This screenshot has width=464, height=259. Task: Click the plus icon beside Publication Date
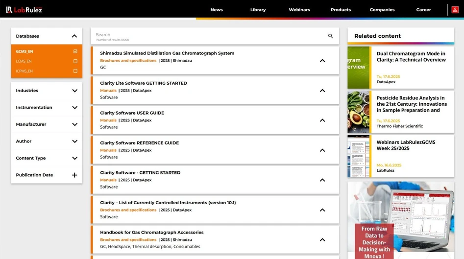click(x=74, y=175)
